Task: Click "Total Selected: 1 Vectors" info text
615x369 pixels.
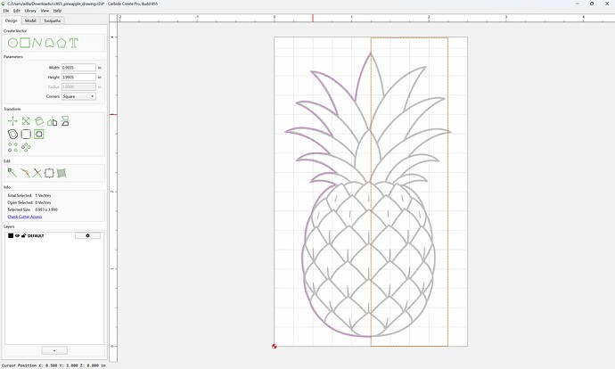Action: tap(29, 195)
